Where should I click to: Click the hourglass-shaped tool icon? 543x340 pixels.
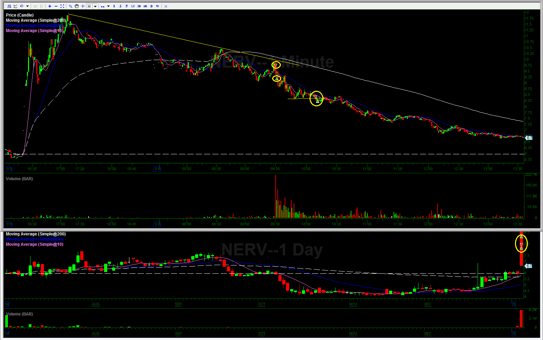point(89,6)
